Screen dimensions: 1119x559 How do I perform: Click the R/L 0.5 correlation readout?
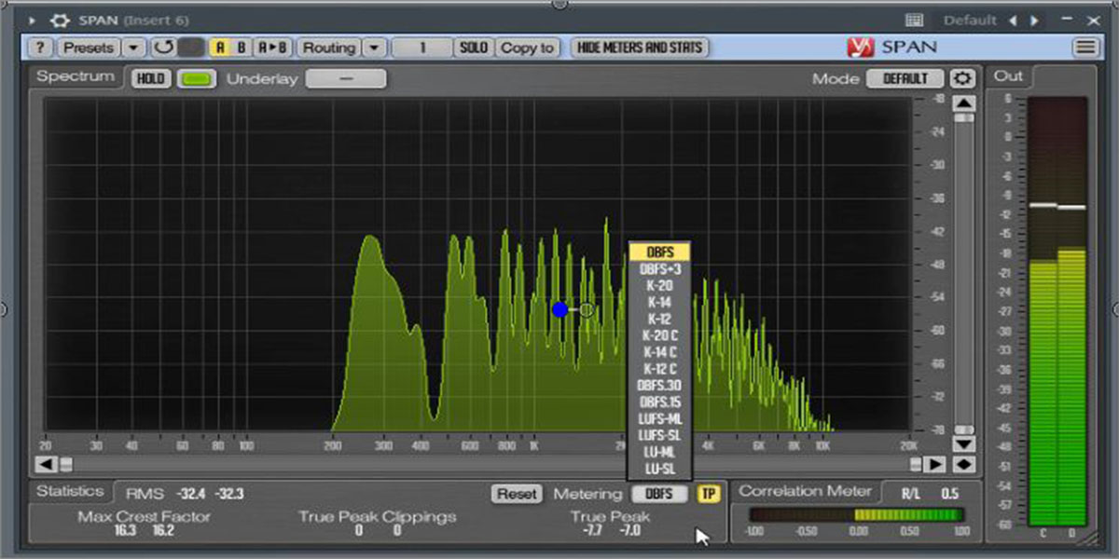point(931,494)
